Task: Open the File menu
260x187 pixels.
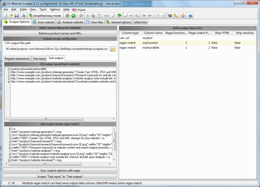Action: [6, 9]
